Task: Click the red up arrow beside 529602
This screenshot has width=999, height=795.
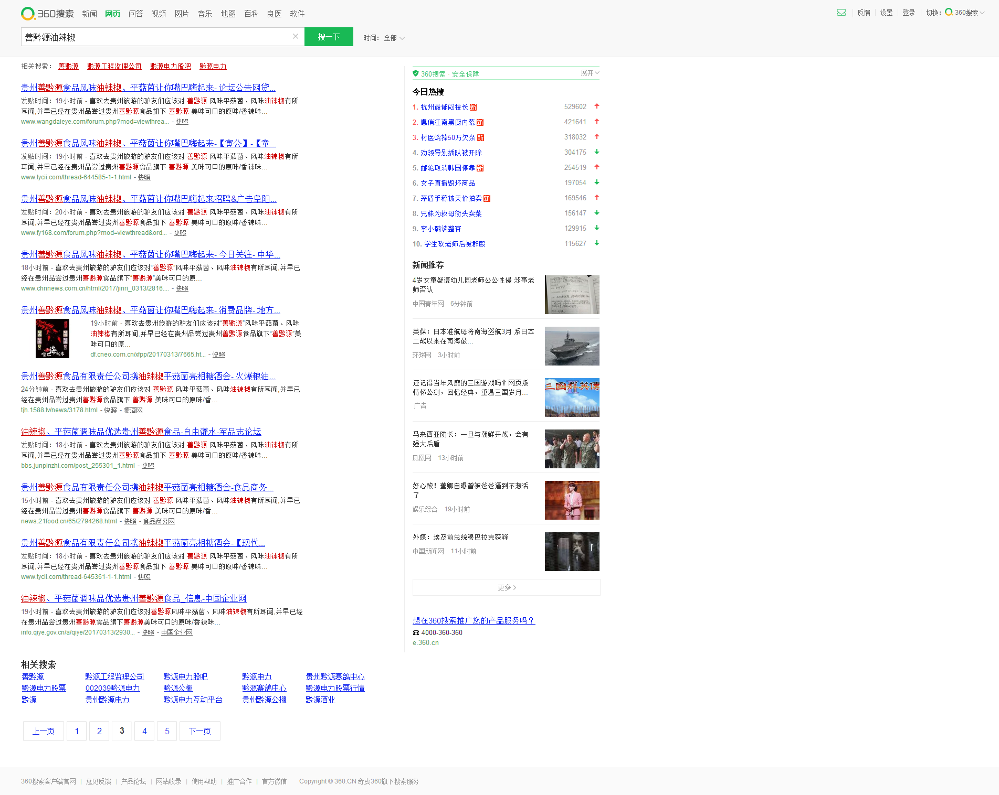Action: (x=597, y=106)
